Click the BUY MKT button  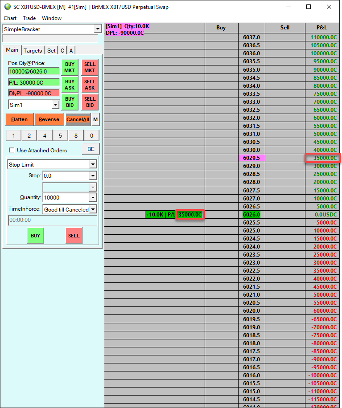[70, 67]
